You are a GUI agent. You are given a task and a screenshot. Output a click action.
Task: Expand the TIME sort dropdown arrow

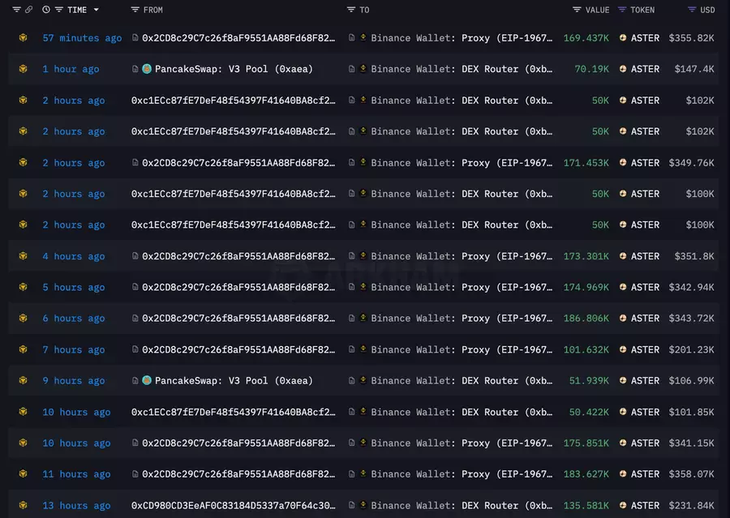[x=97, y=10]
